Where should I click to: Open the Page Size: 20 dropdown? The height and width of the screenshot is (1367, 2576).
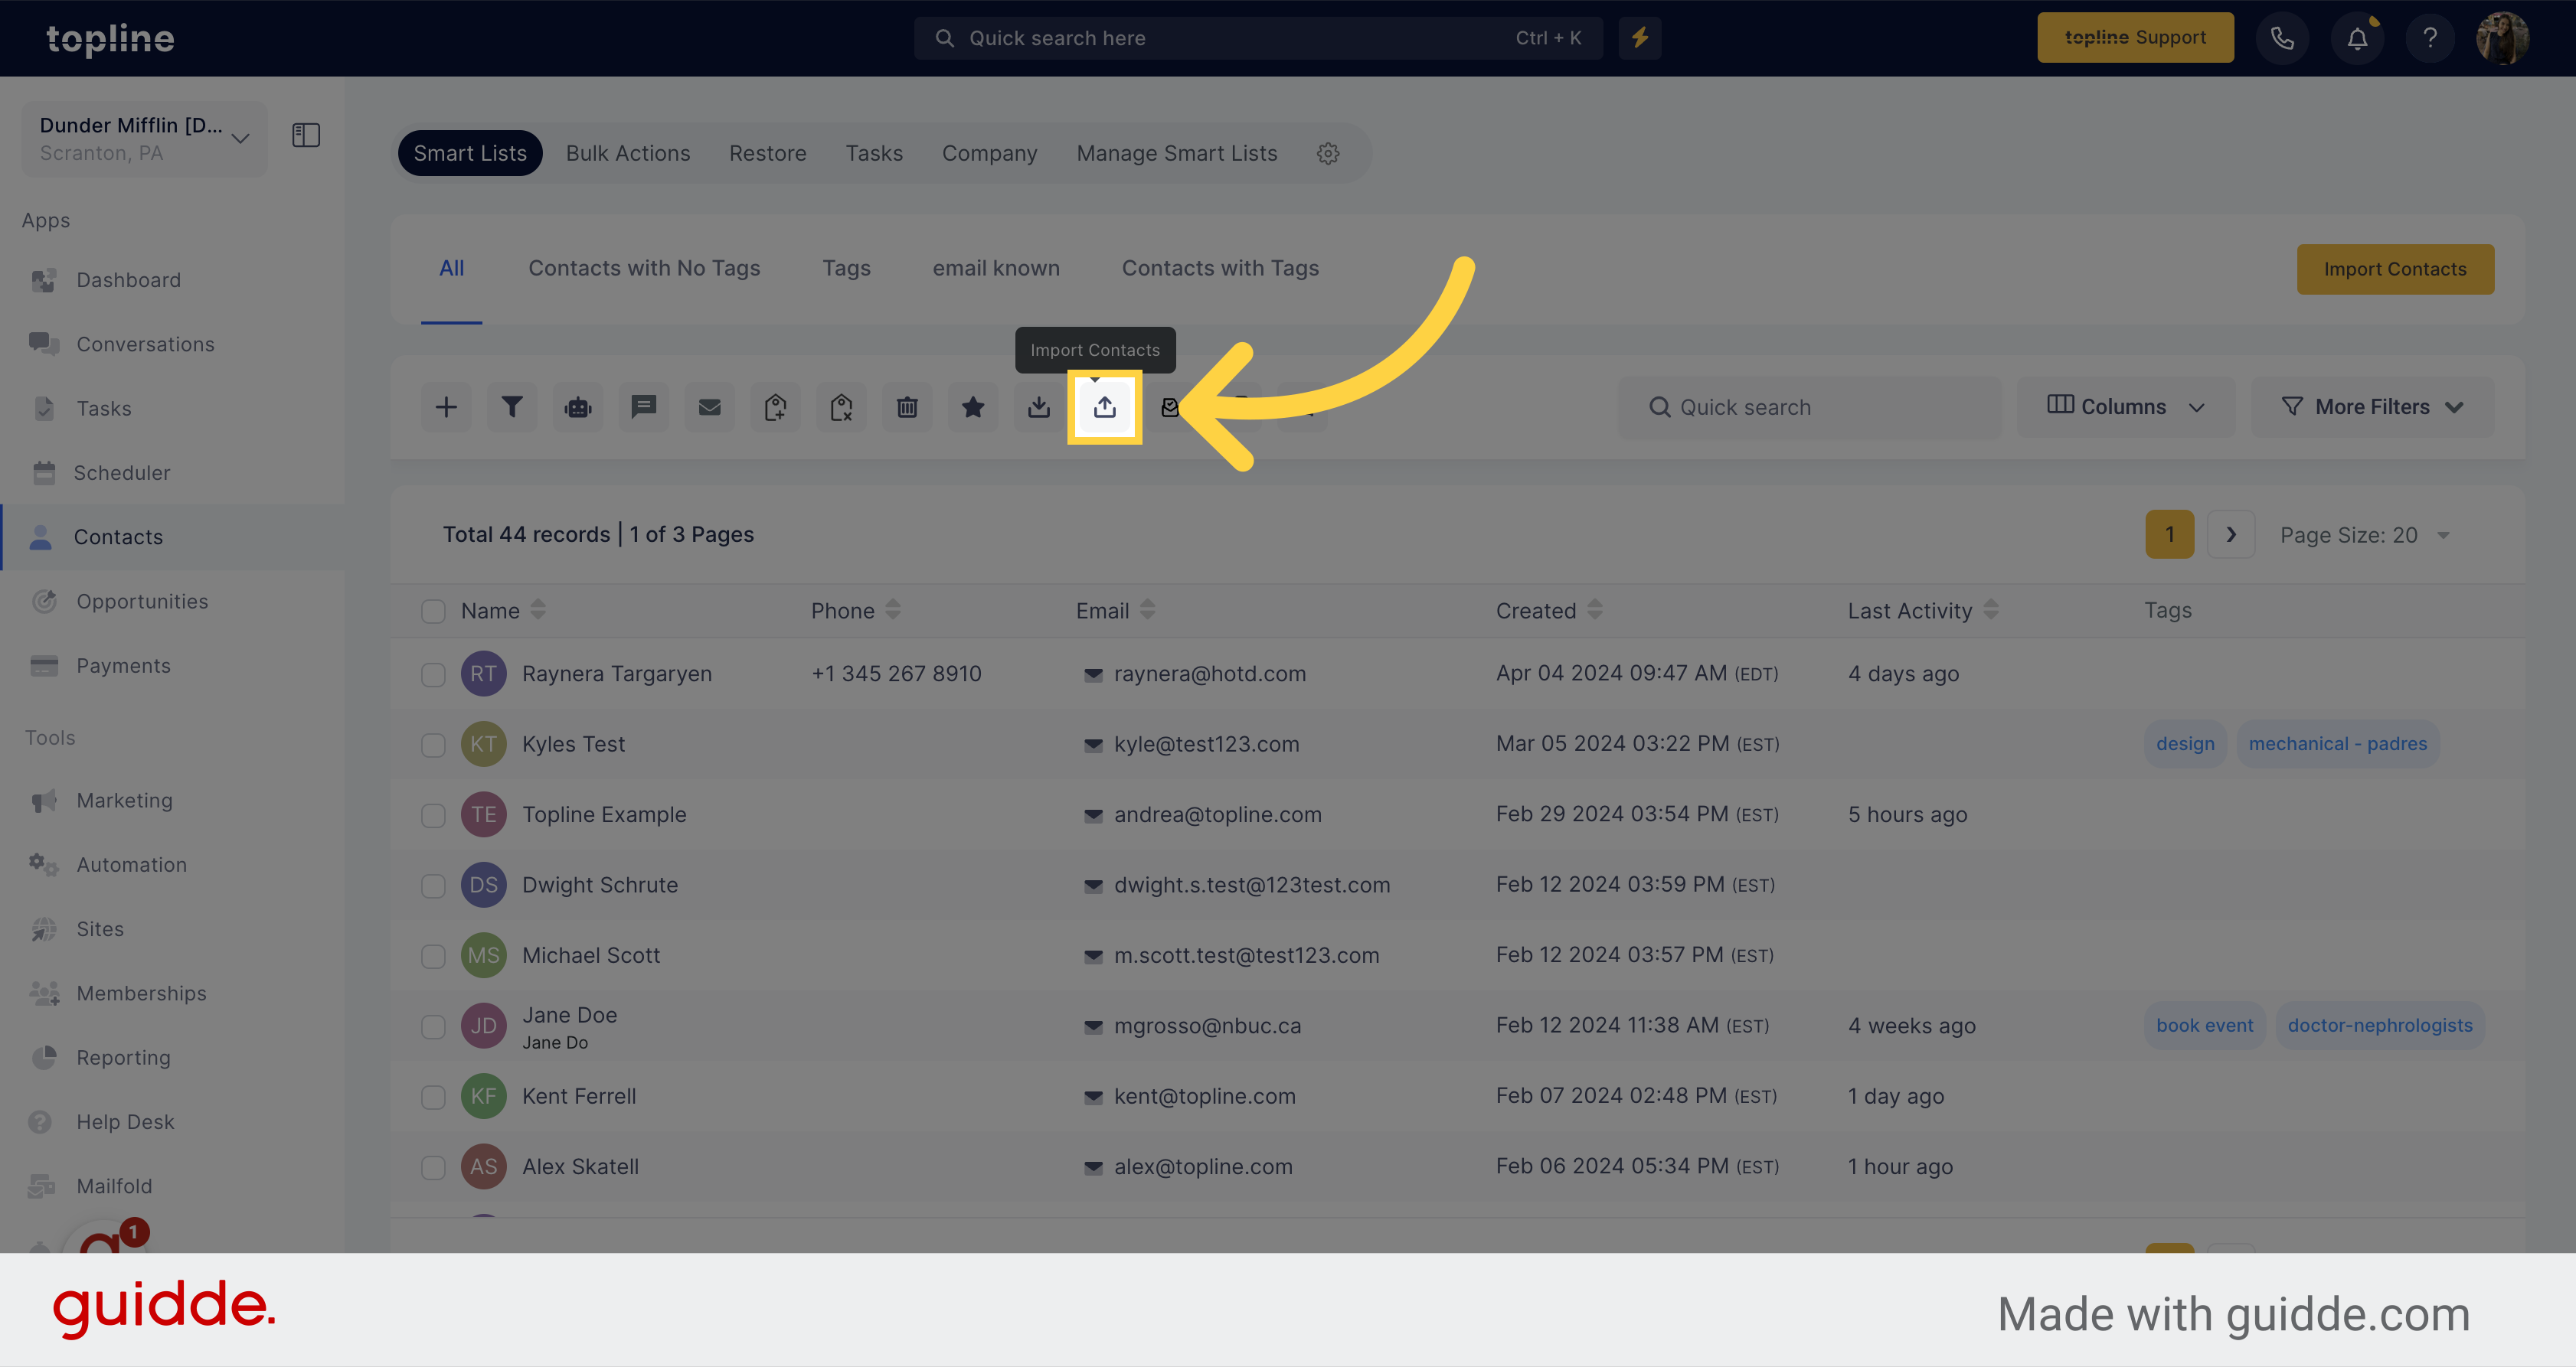(2364, 534)
